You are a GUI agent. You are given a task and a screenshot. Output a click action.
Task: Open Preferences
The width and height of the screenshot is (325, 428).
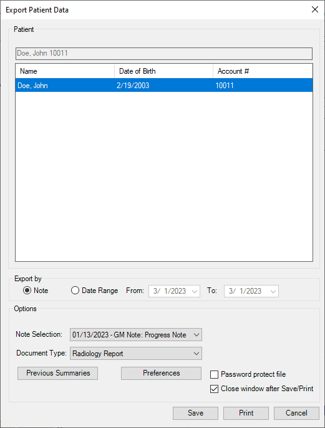pyautogui.click(x=162, y=373)
